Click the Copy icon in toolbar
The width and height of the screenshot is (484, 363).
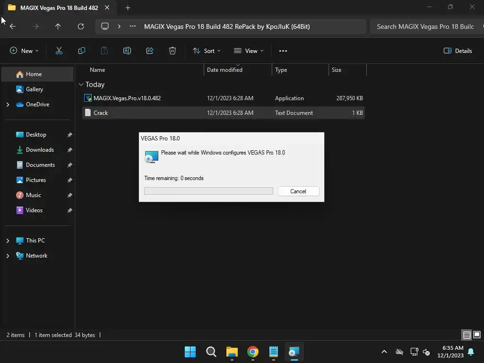pos(81,51)
